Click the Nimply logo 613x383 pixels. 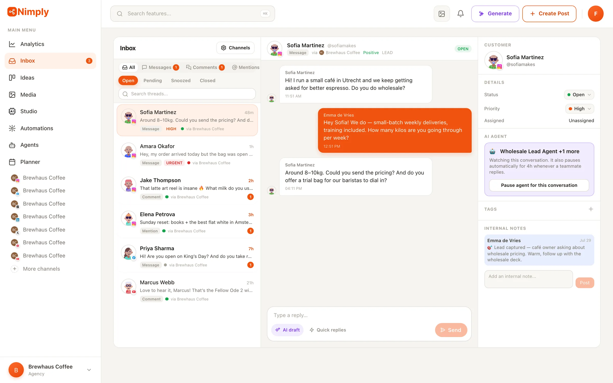[28, 12]
